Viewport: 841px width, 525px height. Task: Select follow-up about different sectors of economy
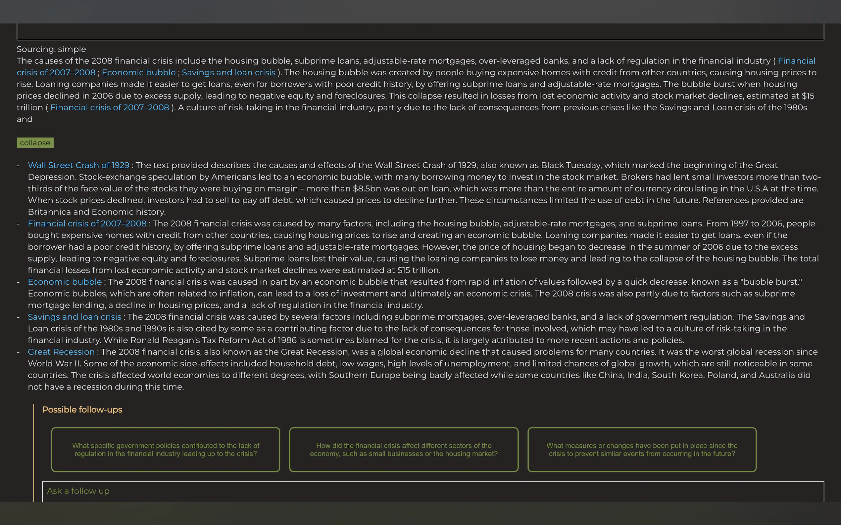click(x=404, y=450)
